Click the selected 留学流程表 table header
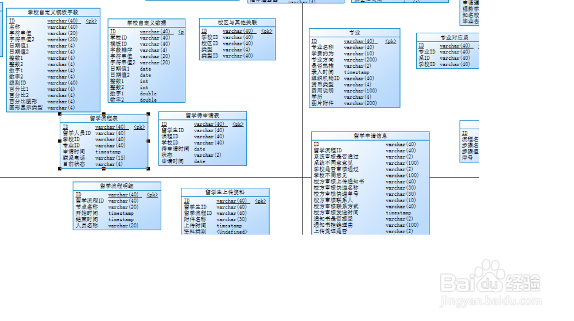The image size is (574, 321). tap(104, 118)
